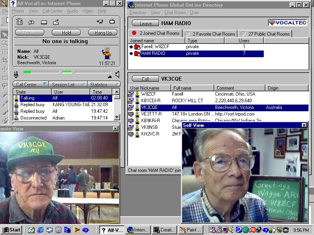Click the file transfer folder-with-arrow icon

click(56, 22)
